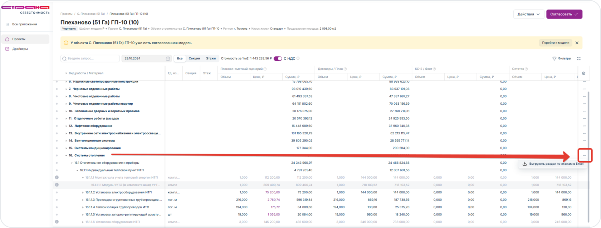Image resolution: width=601 pixels, height=228 pixels.
Task: Collapse 16.1.1 Индивидуальный тепловой пункт ИТП
Action: click(77, 170)
